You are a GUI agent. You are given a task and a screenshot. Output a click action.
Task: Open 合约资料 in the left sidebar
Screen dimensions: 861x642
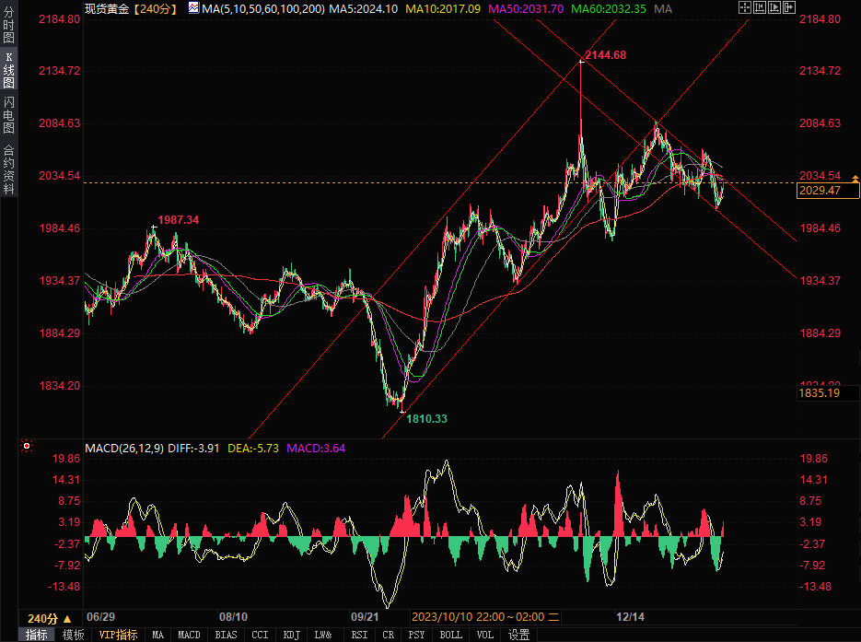click(x=8, y=169)
